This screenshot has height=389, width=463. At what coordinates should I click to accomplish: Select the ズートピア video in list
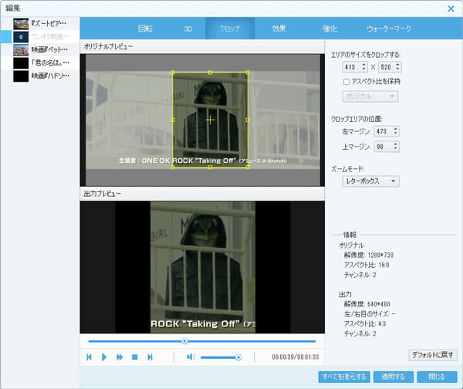(40, 23)
